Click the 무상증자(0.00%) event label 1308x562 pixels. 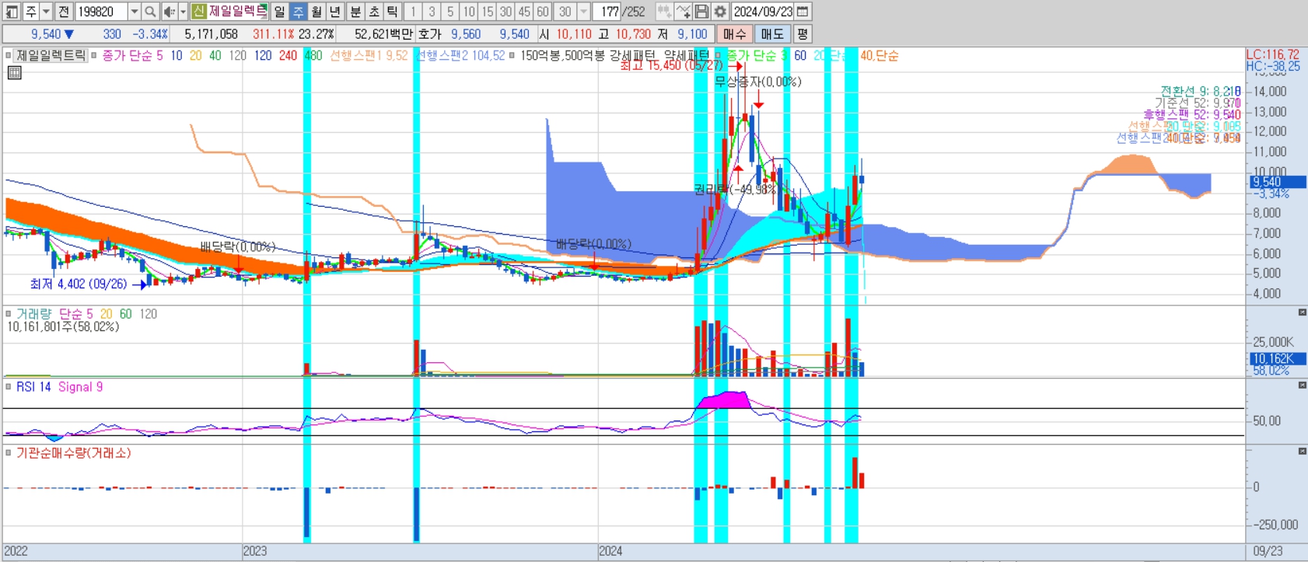pyautogui.click(x=758, y=82)
